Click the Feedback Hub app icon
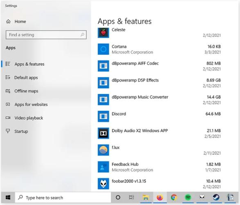This screenshot has width=240, height=205. [103, 167]
